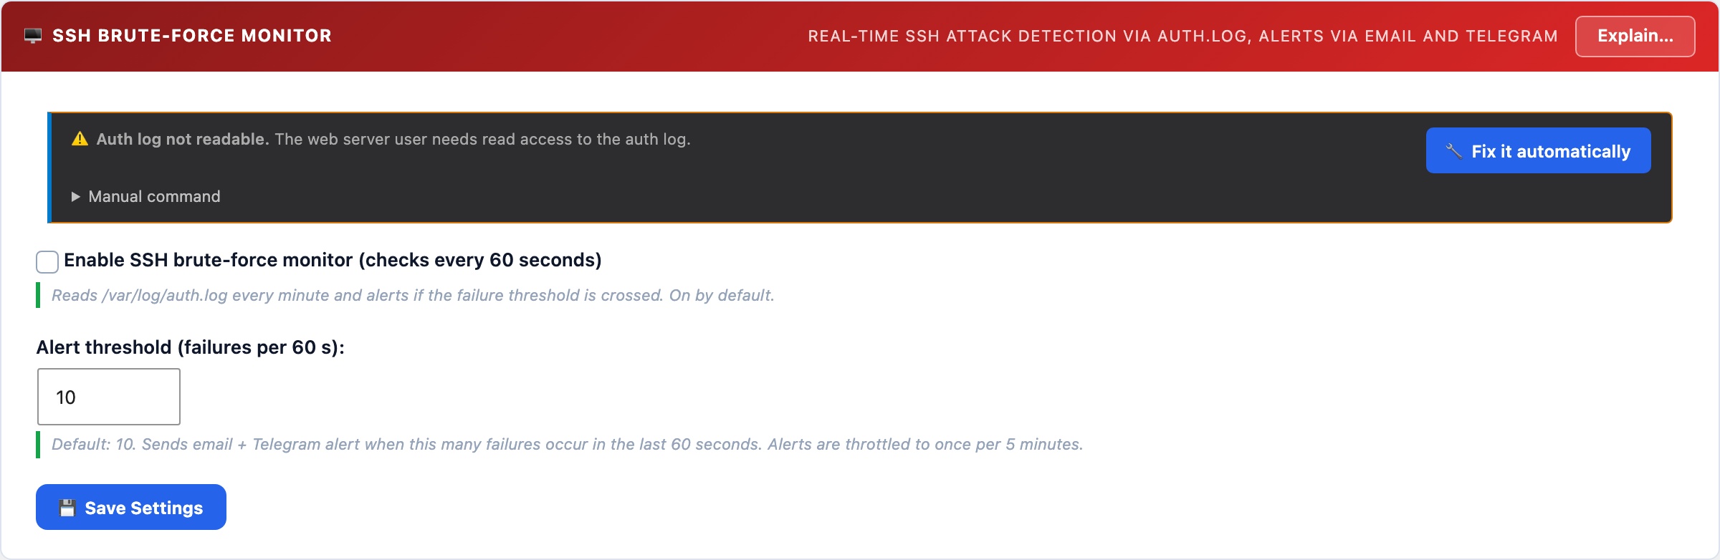The width and height of the screenshot is (1720, 560).
Task: Click the hint about alerts throttled per 5 minutes
Action: (567, 444)
